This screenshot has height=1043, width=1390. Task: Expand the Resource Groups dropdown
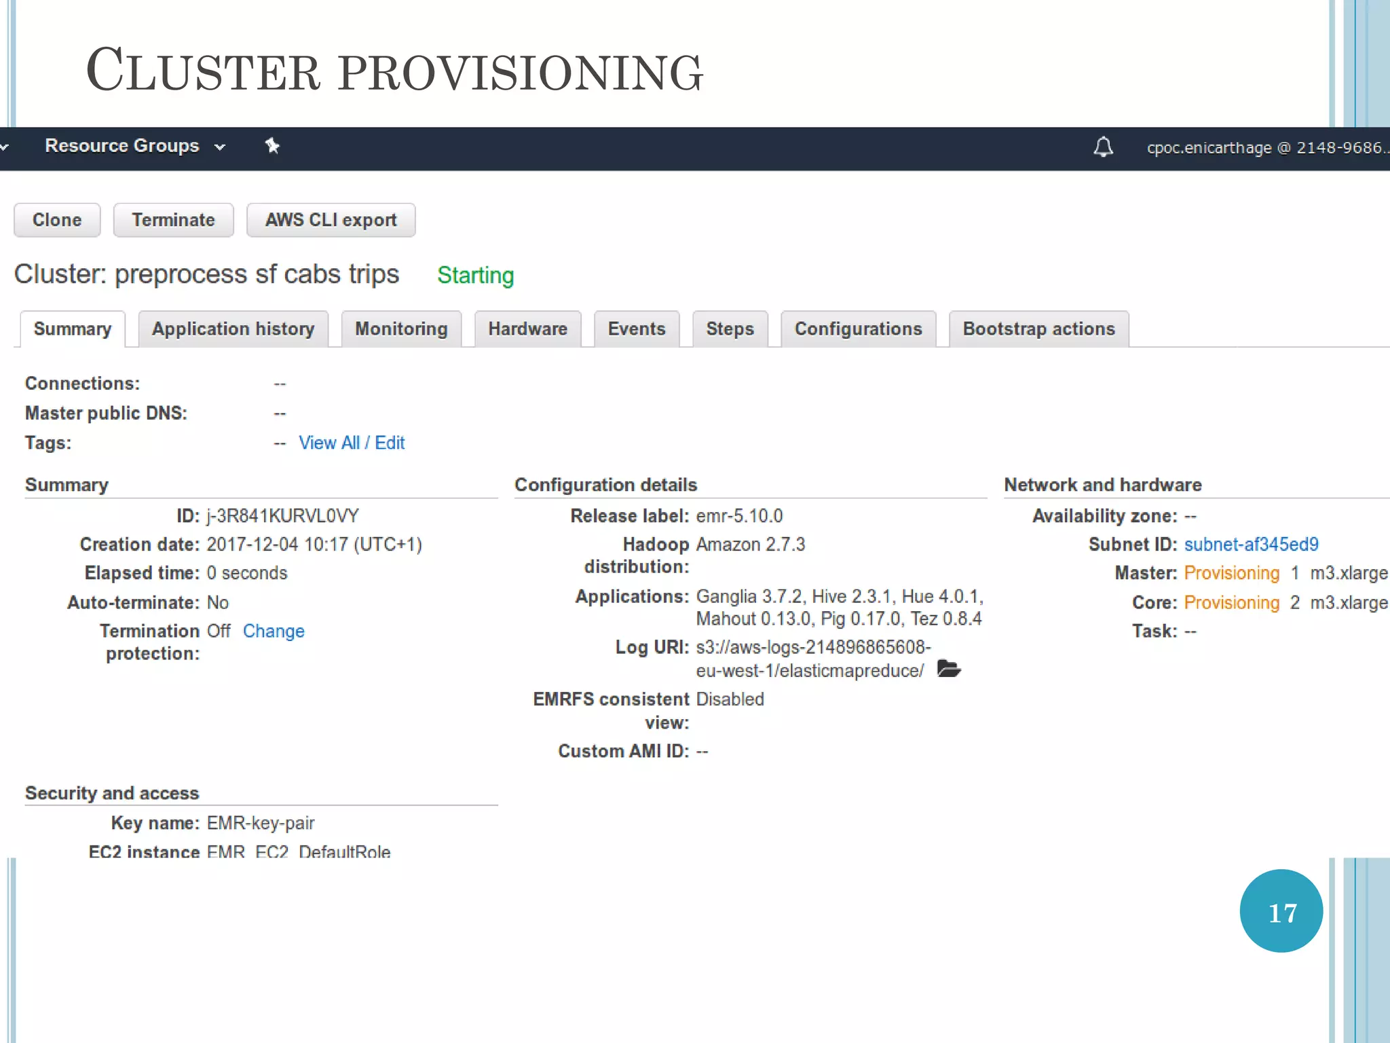[x=134, y=146]
